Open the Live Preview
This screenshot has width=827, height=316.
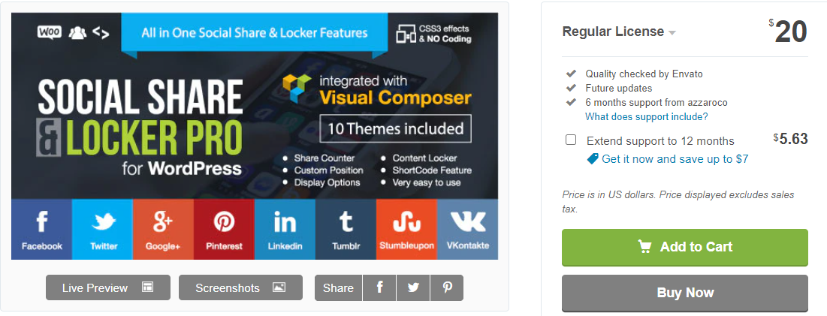pos(108,287)
